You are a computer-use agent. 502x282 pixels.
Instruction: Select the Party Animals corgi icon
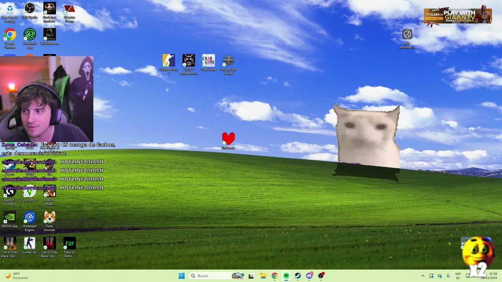49,222
